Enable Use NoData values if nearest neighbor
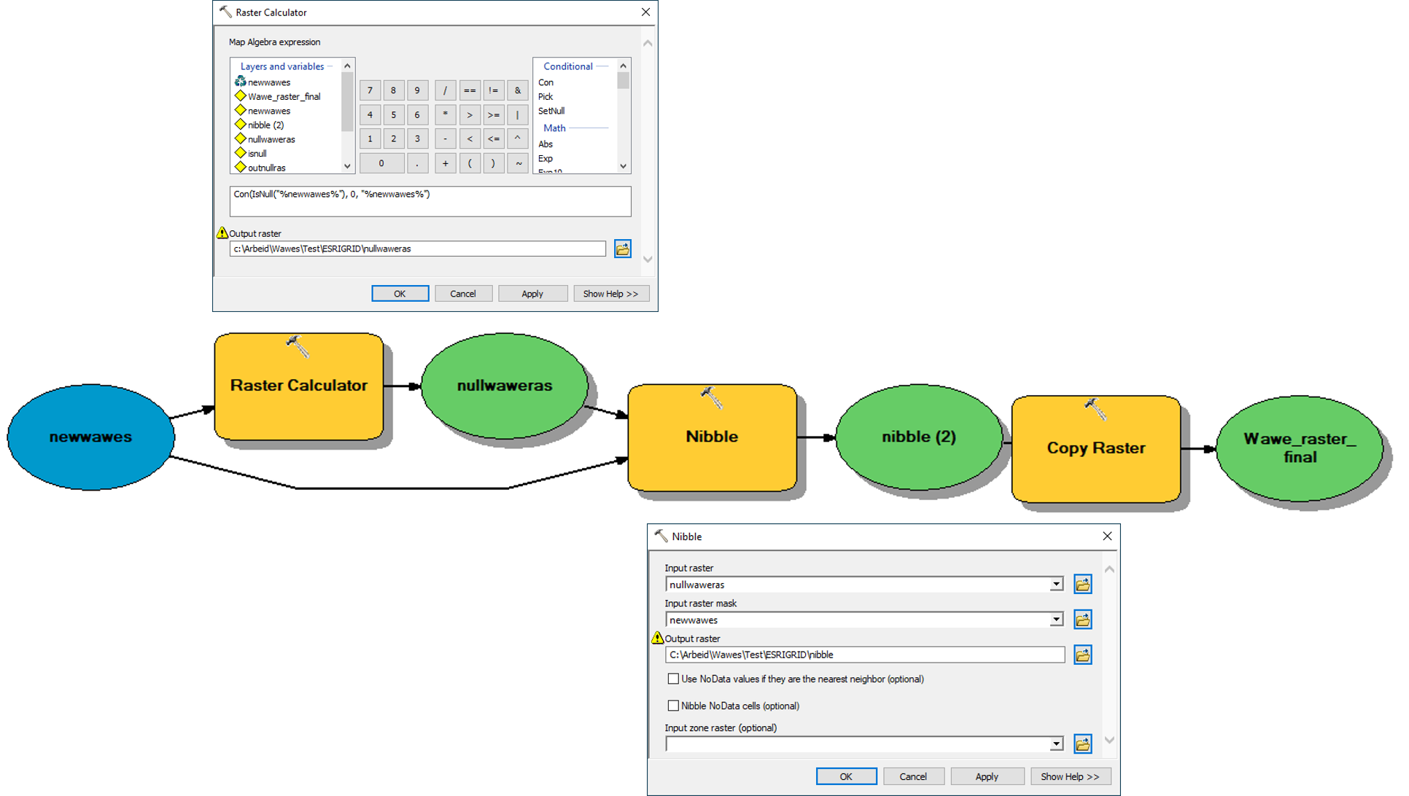The image size is (1409, 796). [673, 679]
